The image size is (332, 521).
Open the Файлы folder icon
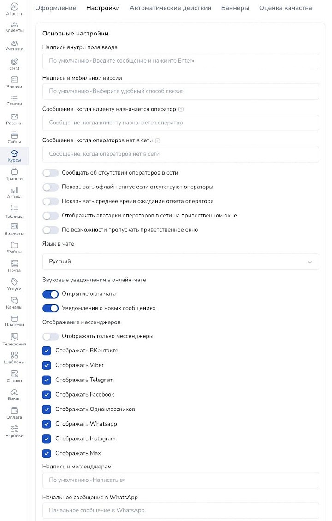tap(14, 245)
